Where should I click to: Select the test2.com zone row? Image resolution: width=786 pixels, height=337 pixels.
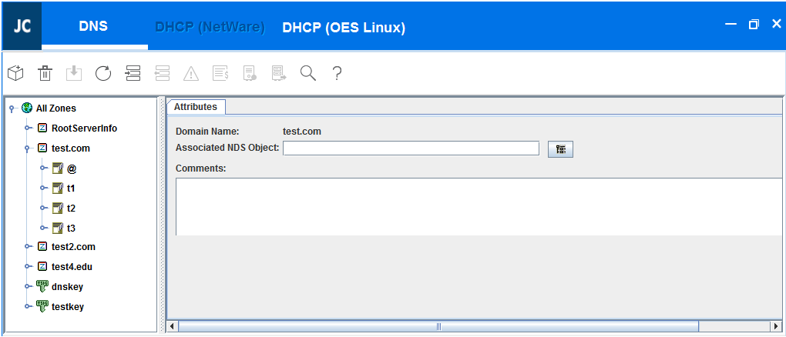tap(74, 246)
